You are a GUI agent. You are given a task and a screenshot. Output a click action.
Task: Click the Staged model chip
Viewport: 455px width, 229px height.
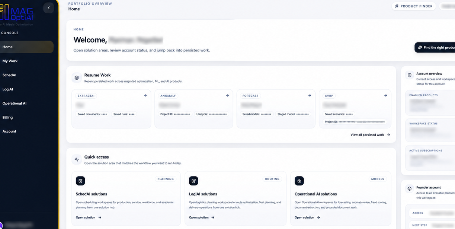(293, 114)
